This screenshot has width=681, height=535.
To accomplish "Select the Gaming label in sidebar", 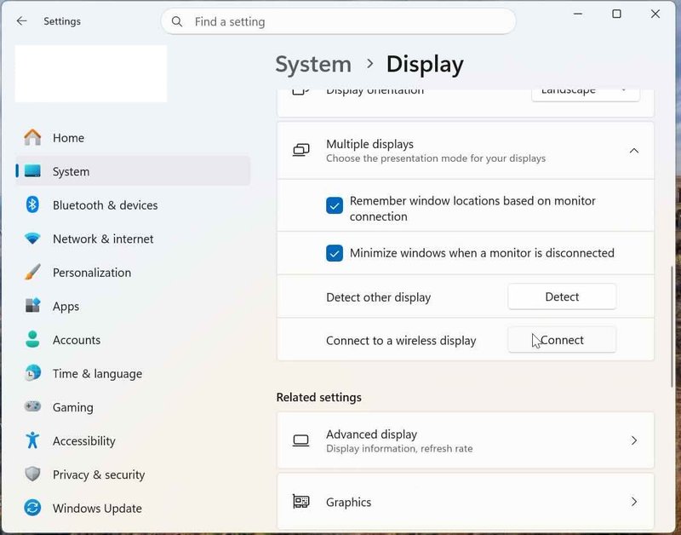I will coord(73,408).
